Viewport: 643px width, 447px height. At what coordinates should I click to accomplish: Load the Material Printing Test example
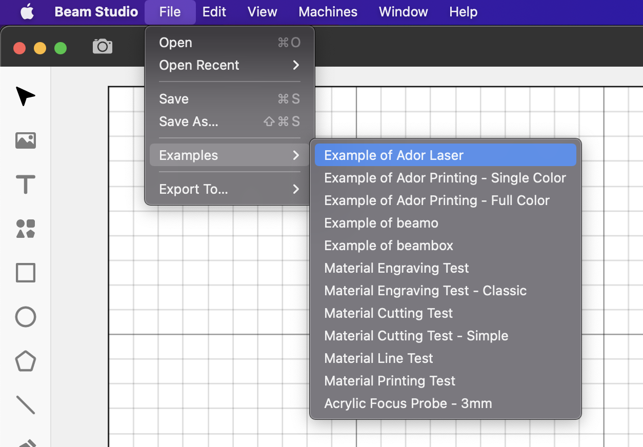446,381
